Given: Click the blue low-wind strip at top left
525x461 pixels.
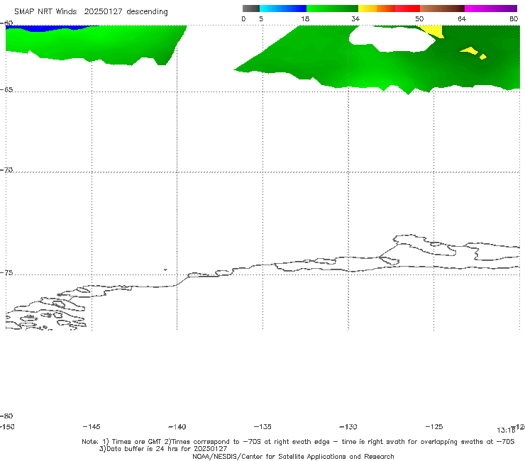Looking at the screenshot, I should click(43, 28).
